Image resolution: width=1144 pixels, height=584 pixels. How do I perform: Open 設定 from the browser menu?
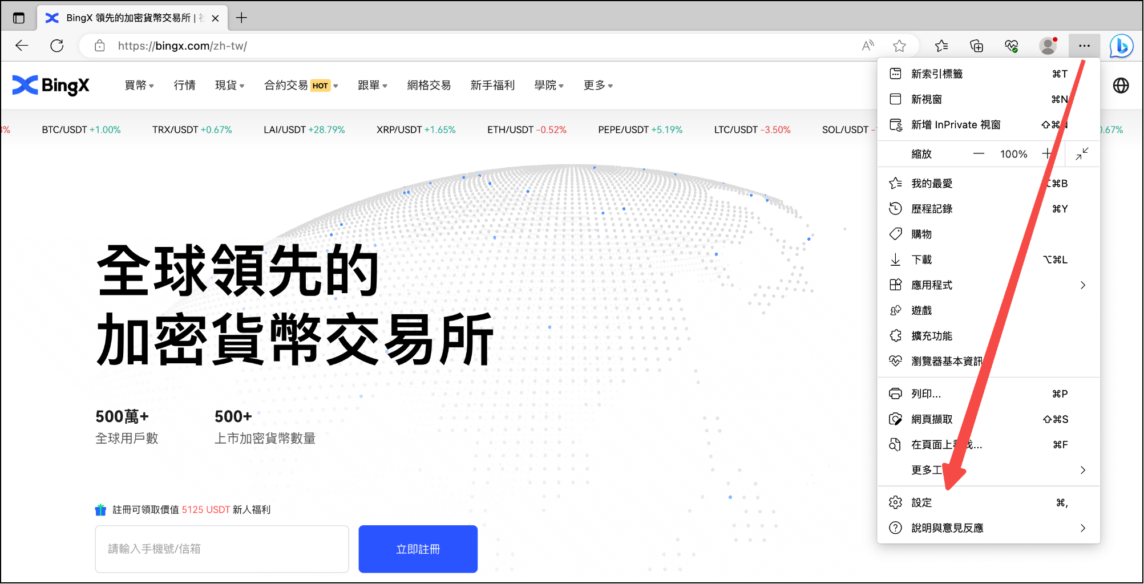coord(921,503)
